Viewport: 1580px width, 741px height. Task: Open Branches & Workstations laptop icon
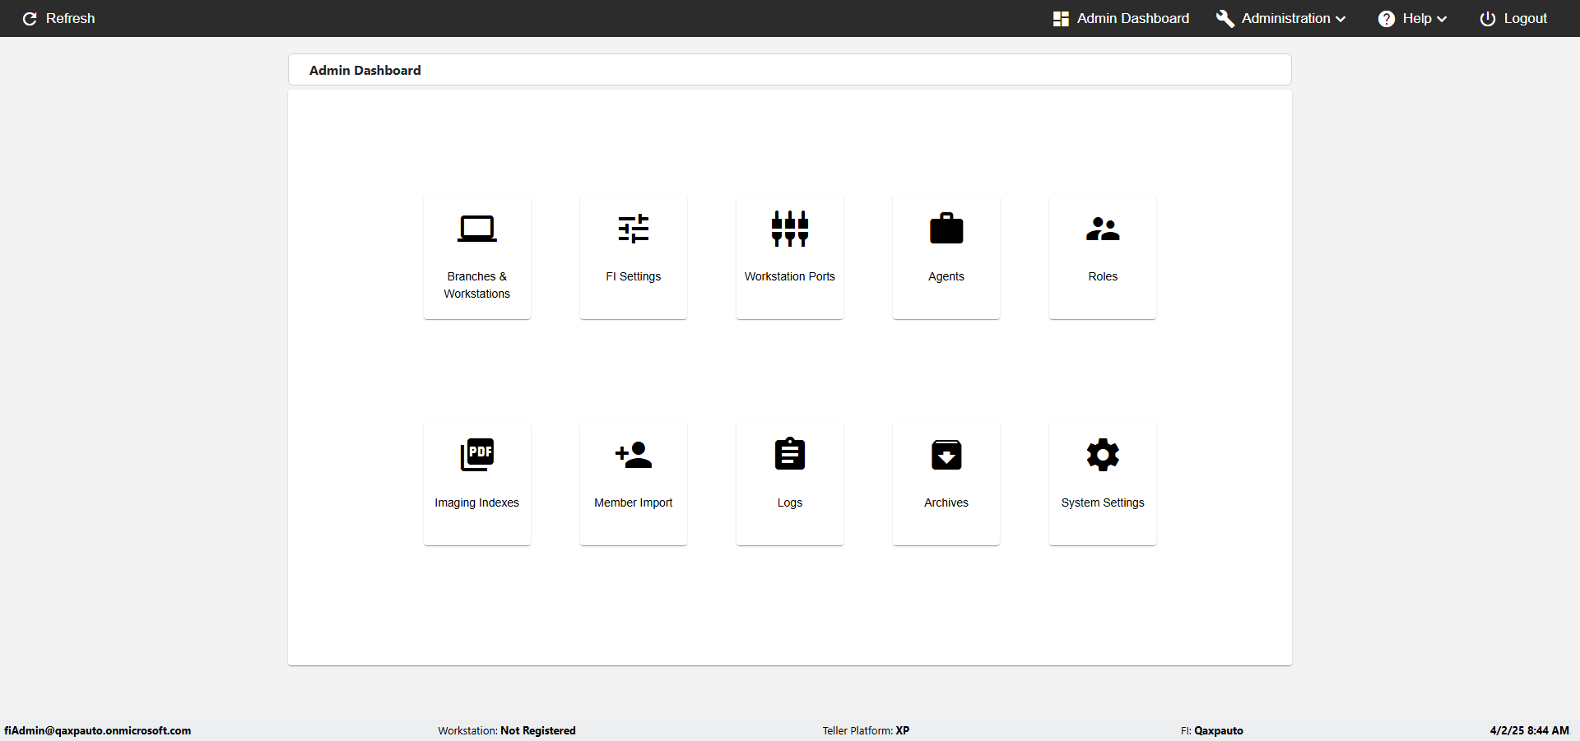click(477, 229)
